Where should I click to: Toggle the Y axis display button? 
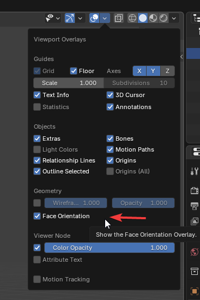pyautogui.click(x=153, y=71)
